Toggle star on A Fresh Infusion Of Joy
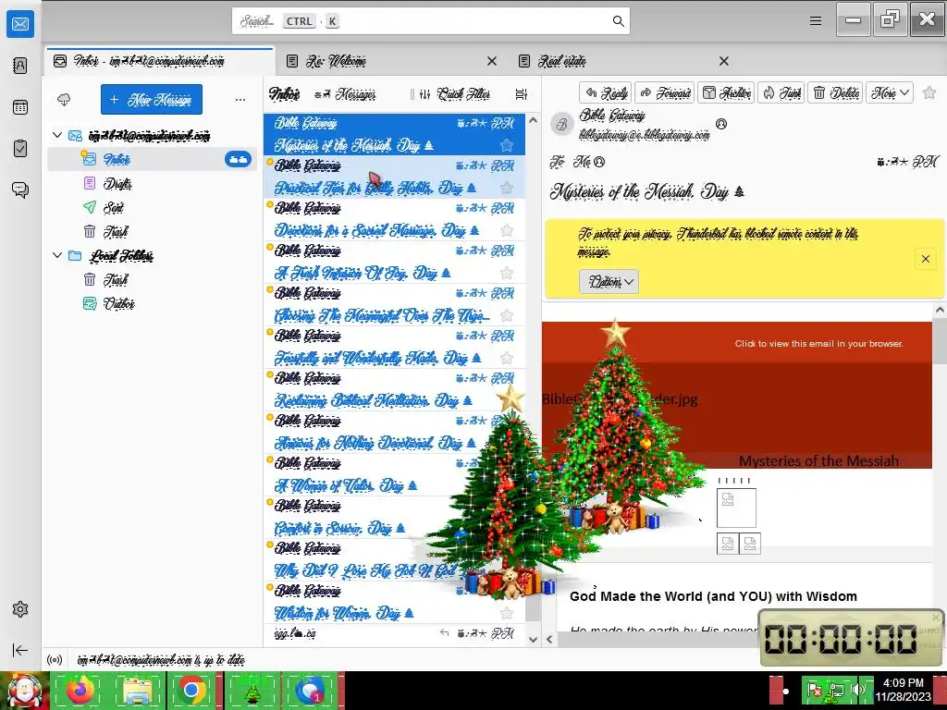 pos(507,273)
